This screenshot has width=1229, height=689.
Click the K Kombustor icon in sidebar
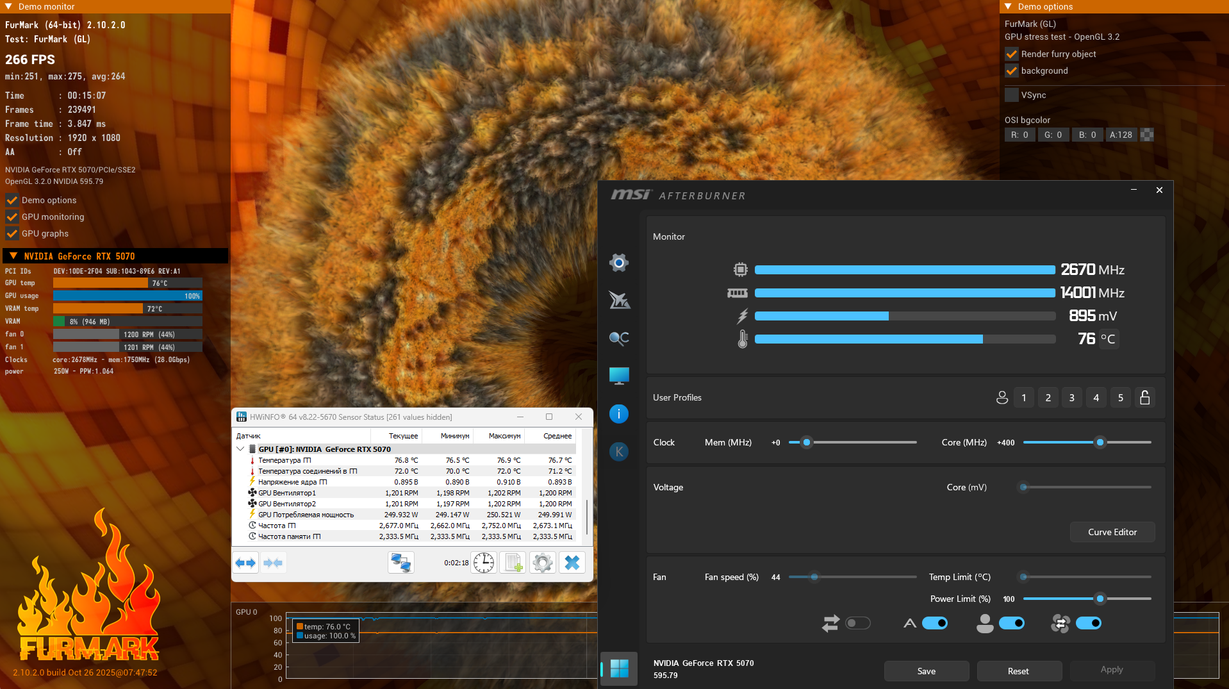(x=619, y=451)
